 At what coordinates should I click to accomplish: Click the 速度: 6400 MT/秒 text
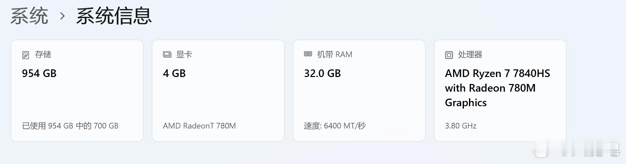pyautogui.click(x=335, y=126)
